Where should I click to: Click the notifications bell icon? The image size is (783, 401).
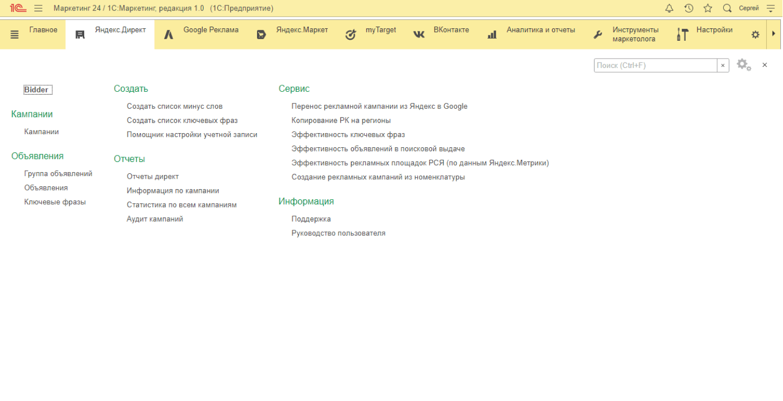[x=669, y=8]
